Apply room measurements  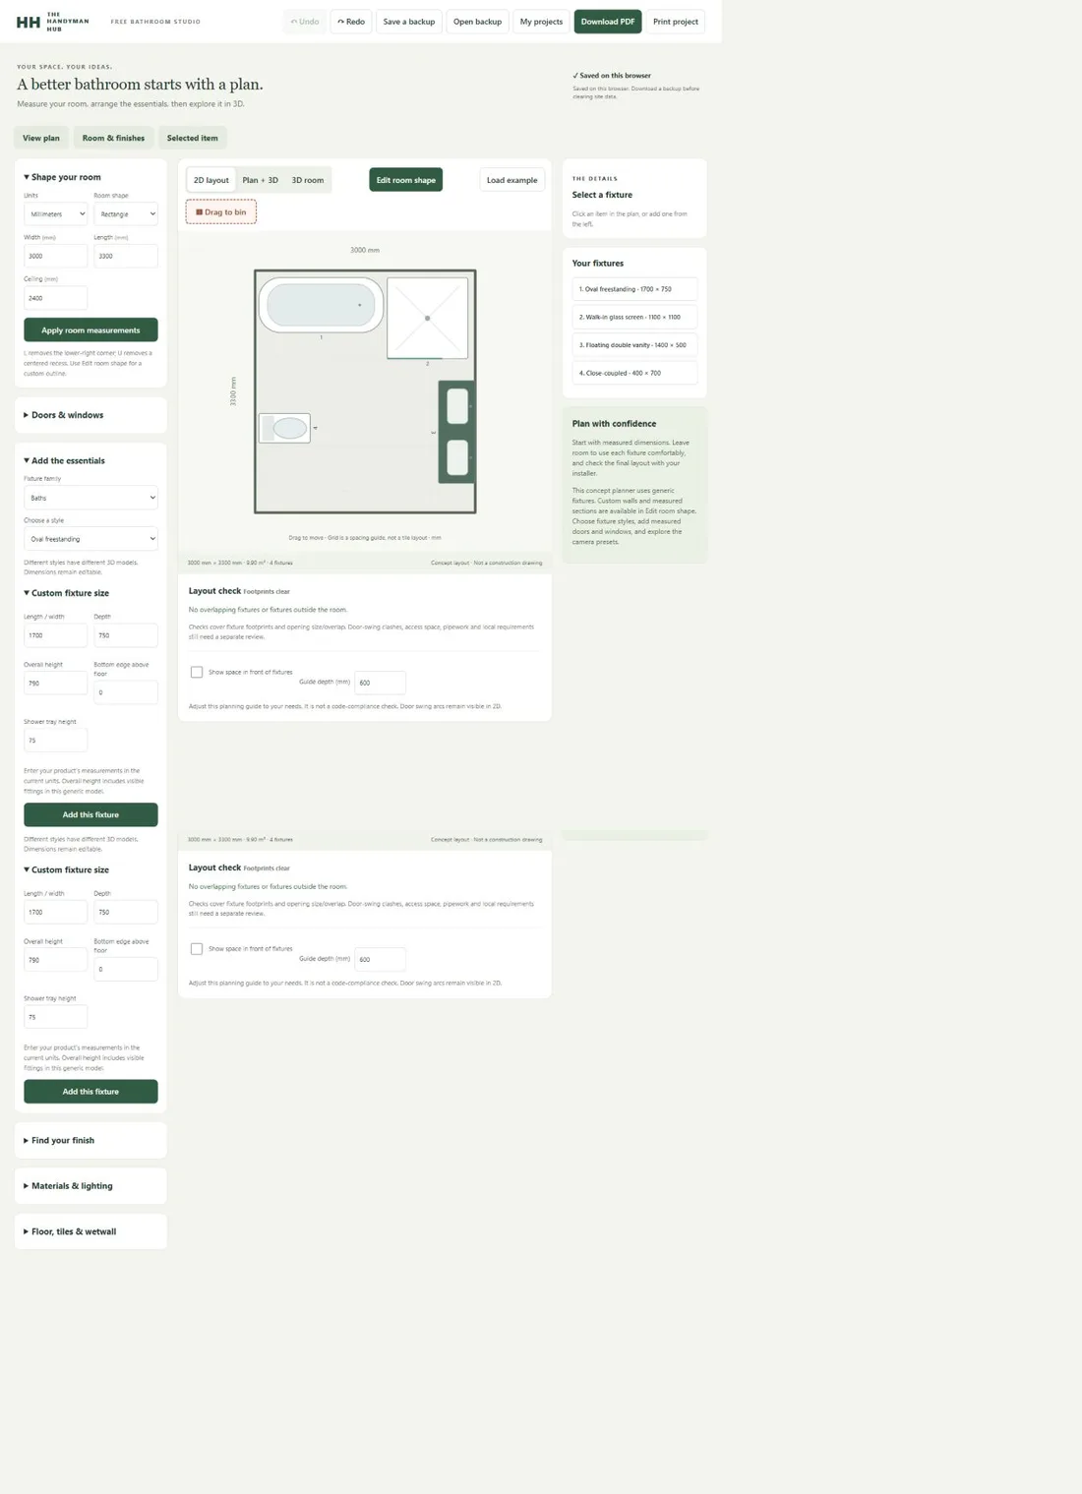tap(90, 329)
